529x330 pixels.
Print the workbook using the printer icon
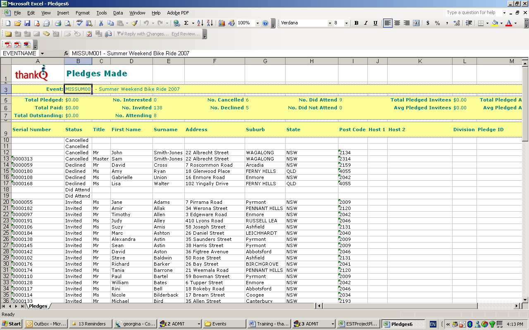pyautogui.click(x=58, y=23)
